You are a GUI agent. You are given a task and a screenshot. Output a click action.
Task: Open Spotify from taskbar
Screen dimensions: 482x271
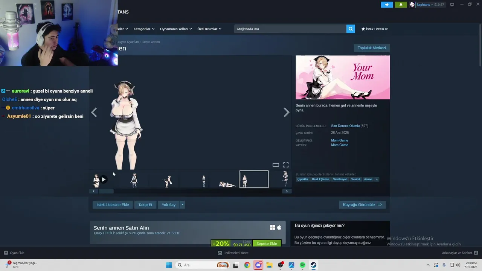302,265
